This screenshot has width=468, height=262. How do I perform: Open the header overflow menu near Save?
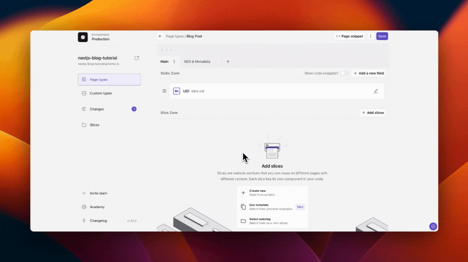tap(370, 36)
